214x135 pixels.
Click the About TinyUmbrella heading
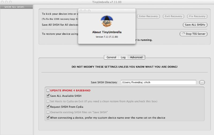pyautogui.click(x=107, y=32)
